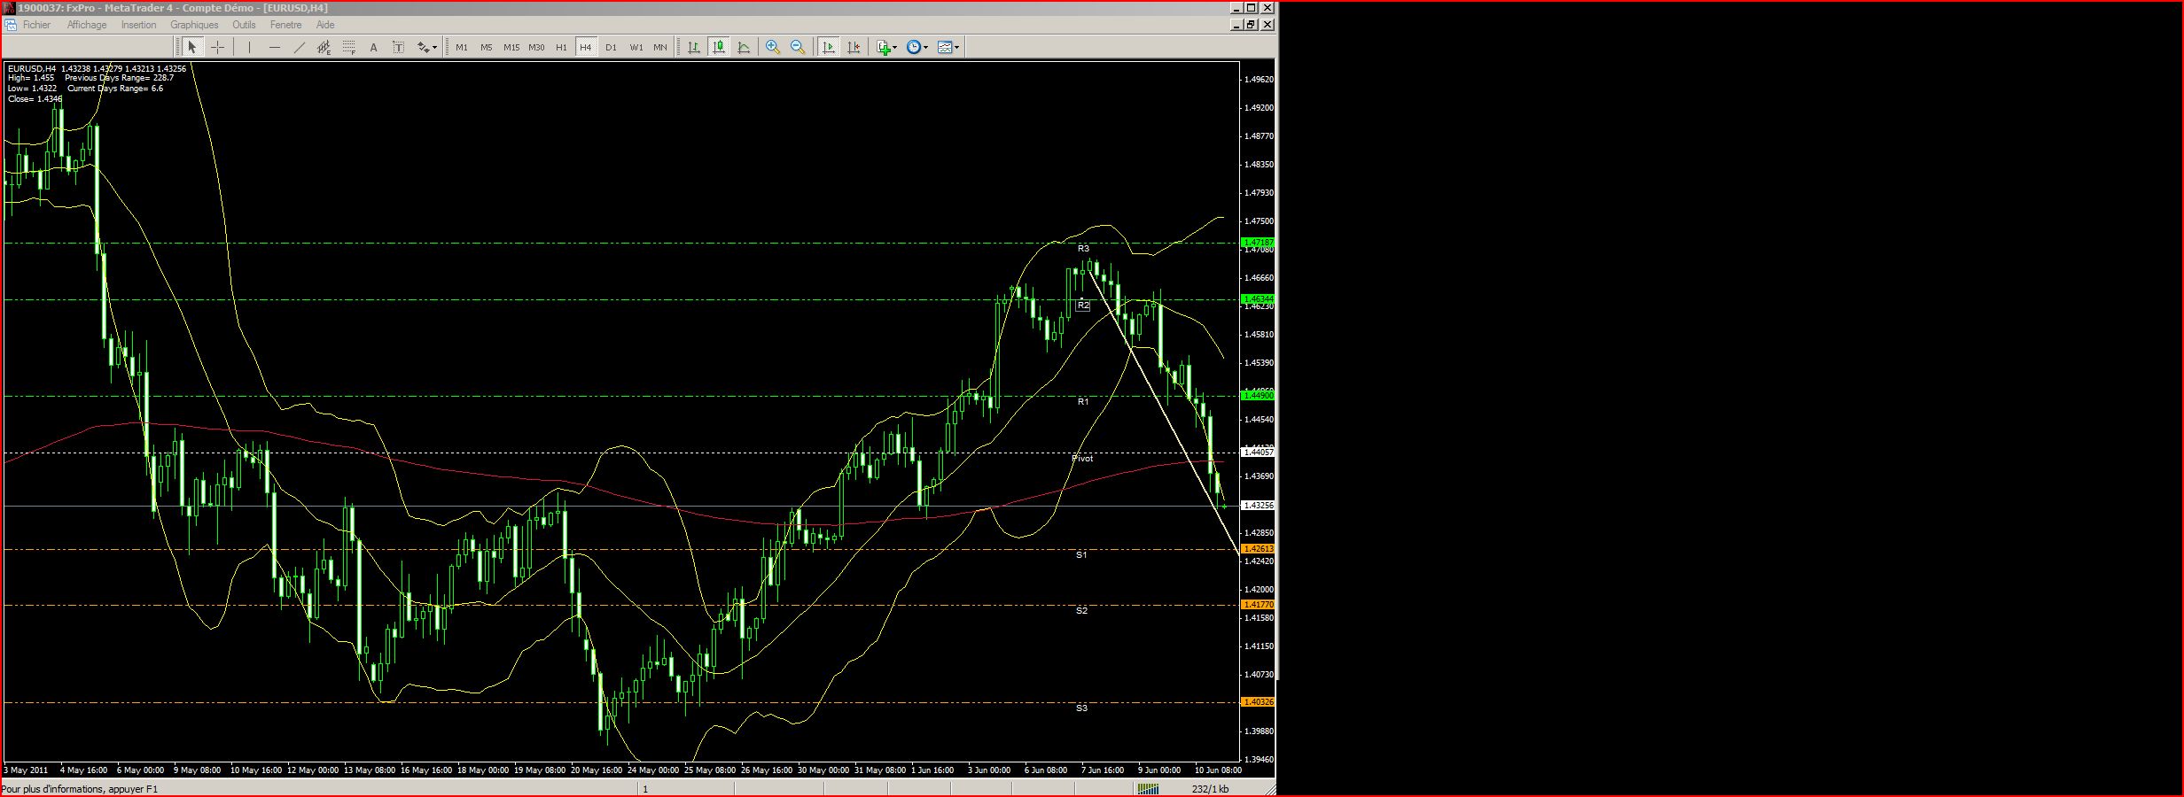
Task: Switch to the M15 timeframe
Action: pyautogui.click(x=511, y=48)
